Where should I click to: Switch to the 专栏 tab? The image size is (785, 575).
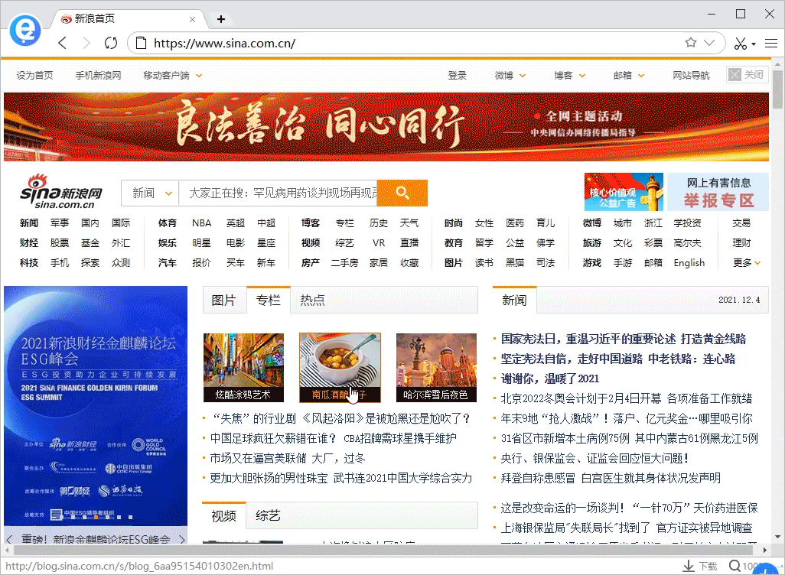coord(269,300)
